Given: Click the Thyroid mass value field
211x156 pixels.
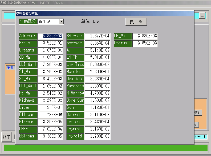Looking at the screenshot, I should [x=98, y=136].
